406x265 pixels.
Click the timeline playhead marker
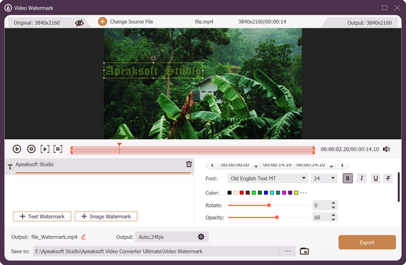119,145
